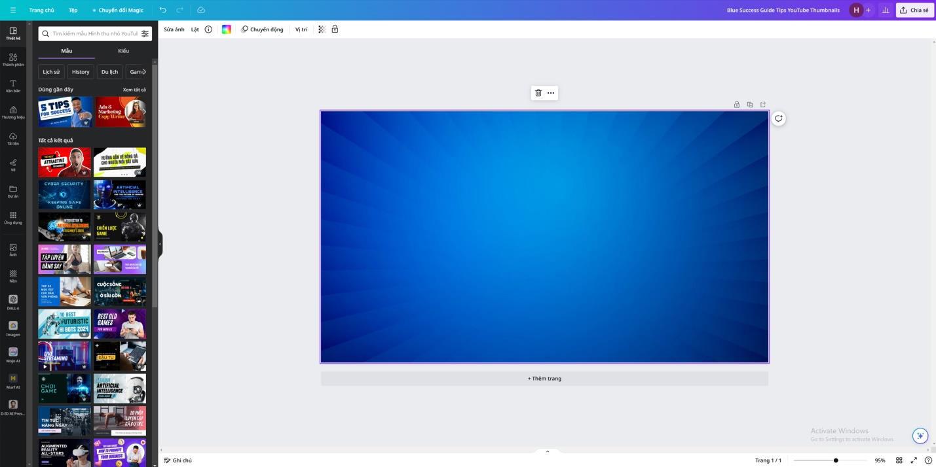Open the Tệp (File) menu
This screenshot has height=467, width=936.
coord(73,10)
